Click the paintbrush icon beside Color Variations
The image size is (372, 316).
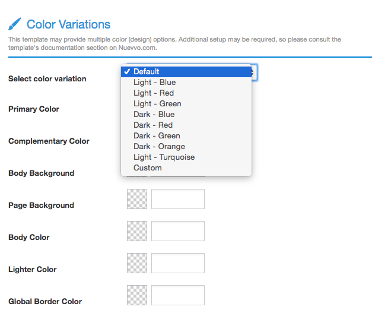(15, 24)
